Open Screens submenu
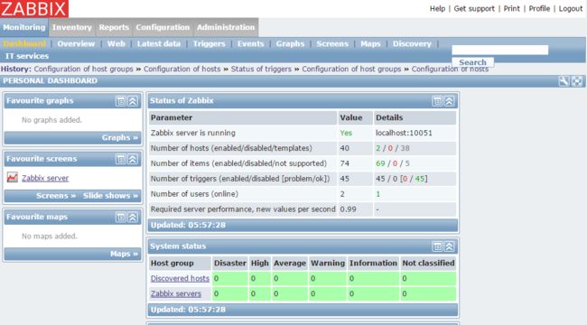Screen dimensions: 587x325 [x=332, y=44]
